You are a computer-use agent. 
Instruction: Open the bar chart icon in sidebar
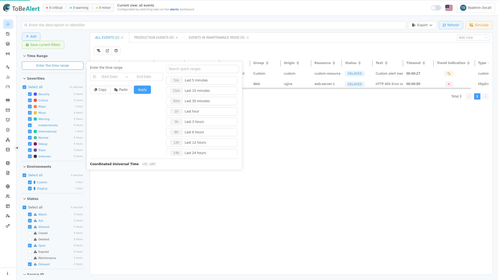pyautogui.click(x=8, y=77)
